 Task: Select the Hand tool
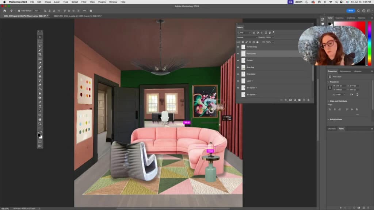point(40,119)
